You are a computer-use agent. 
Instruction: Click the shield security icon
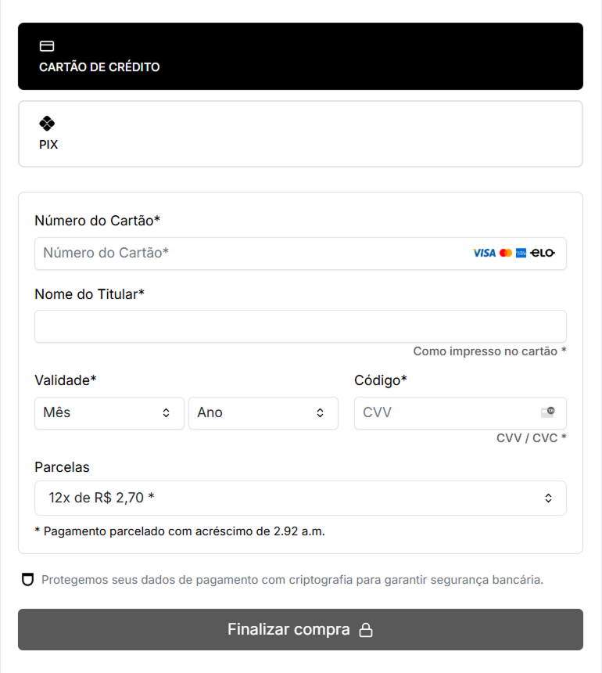pos(28,580)
